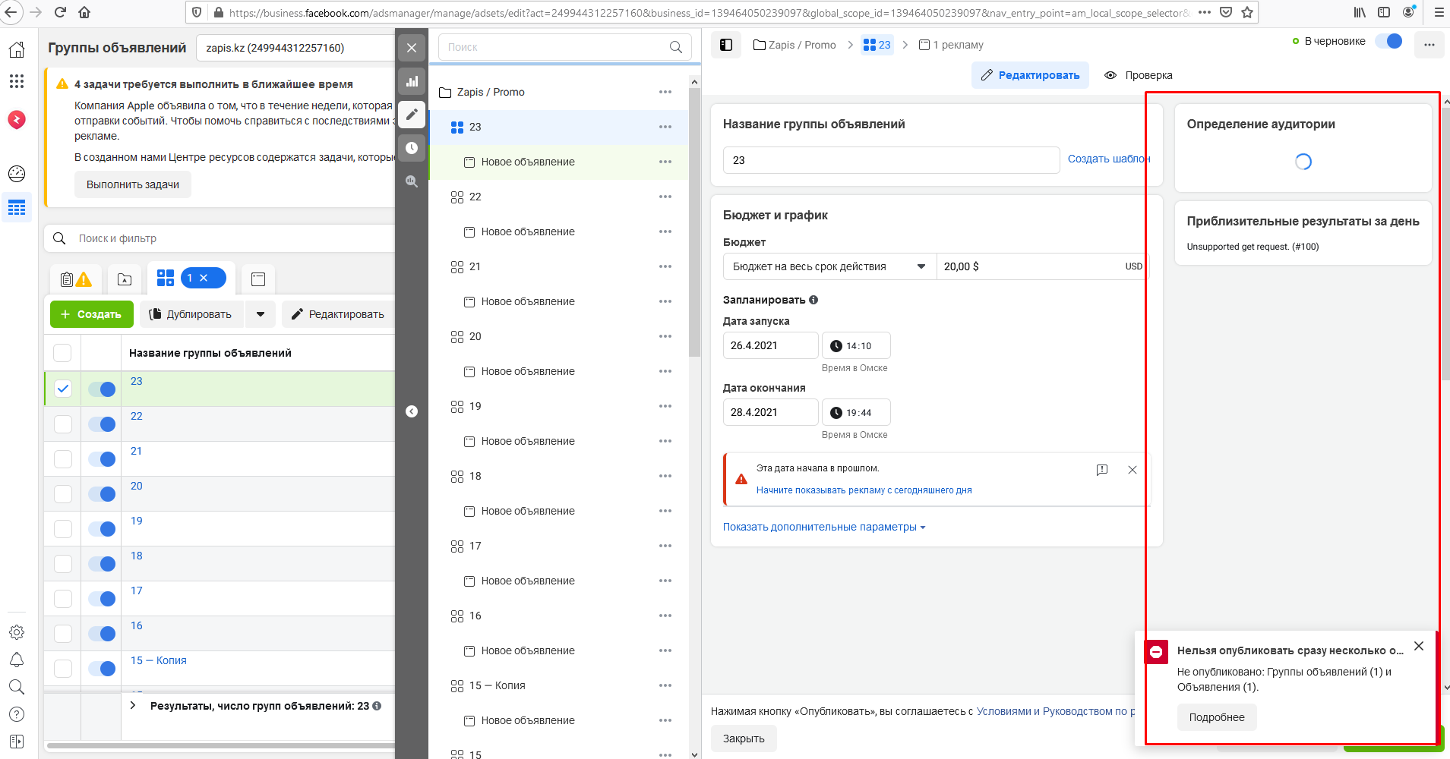
Task: Turn off the toggle for ad set 16
Action: point(102,633)
